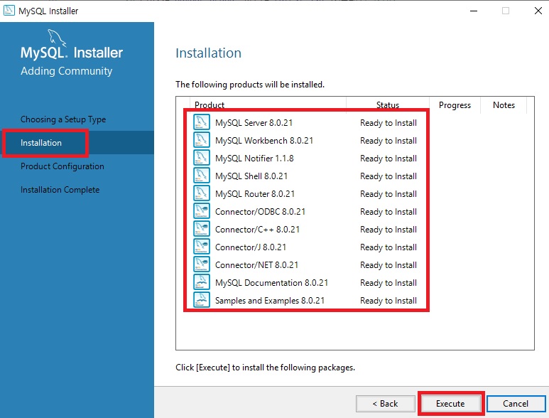Viewport: 549px width, 418px height.
Task: Select the MySQL Server 8.0.21 row text
Action: point(254,123)
